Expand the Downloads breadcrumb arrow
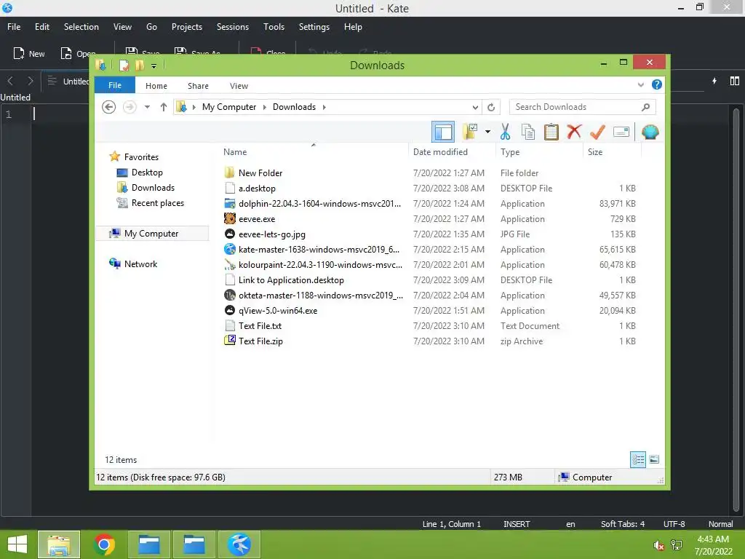Screen dimensions: 745x559 324,107
